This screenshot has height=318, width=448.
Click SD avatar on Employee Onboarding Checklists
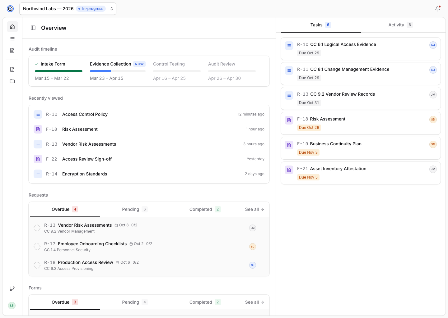point(253,247)
